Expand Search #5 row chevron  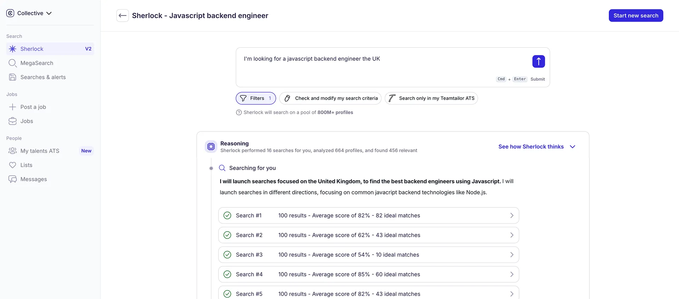512,294
